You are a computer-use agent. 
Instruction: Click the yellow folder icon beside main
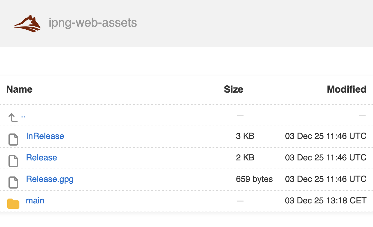(x=13, y=203)
